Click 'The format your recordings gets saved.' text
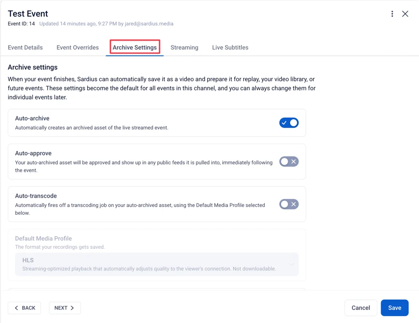 [60, 247]
